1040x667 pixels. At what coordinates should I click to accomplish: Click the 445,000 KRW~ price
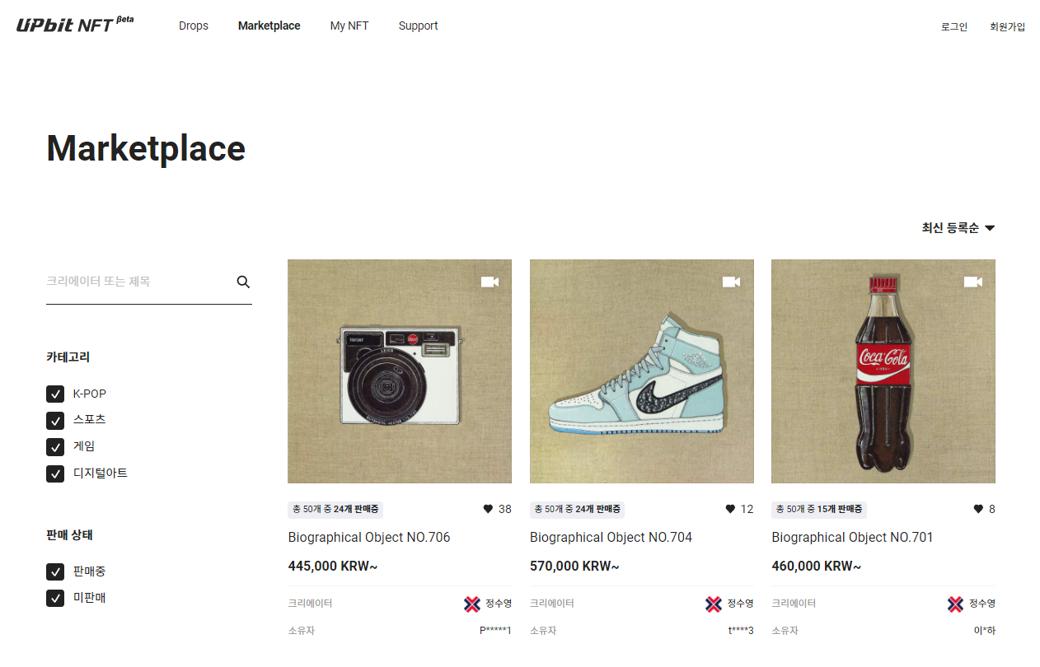[x=333, y=567]
